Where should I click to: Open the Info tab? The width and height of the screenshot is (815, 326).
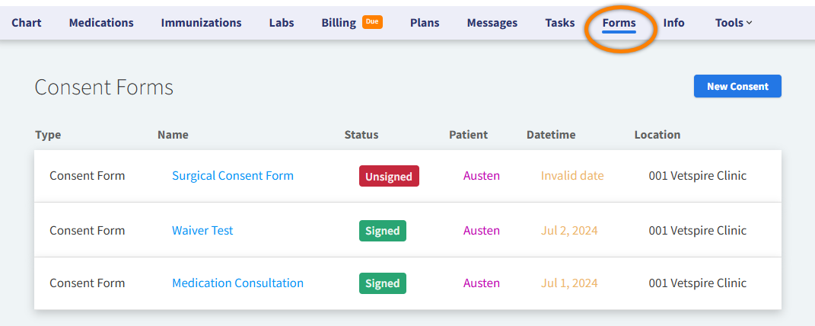(673, 23)
